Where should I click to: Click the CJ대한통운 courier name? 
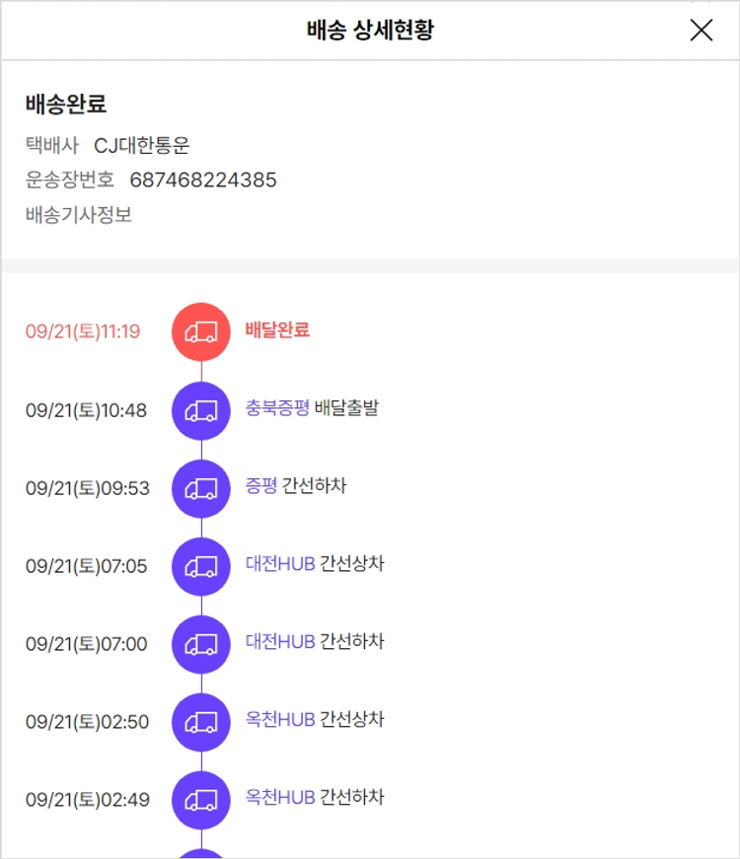click(x=141, y=146)
